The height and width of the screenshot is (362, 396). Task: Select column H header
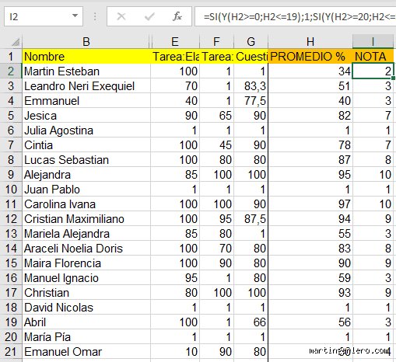[x=310, y=41]
